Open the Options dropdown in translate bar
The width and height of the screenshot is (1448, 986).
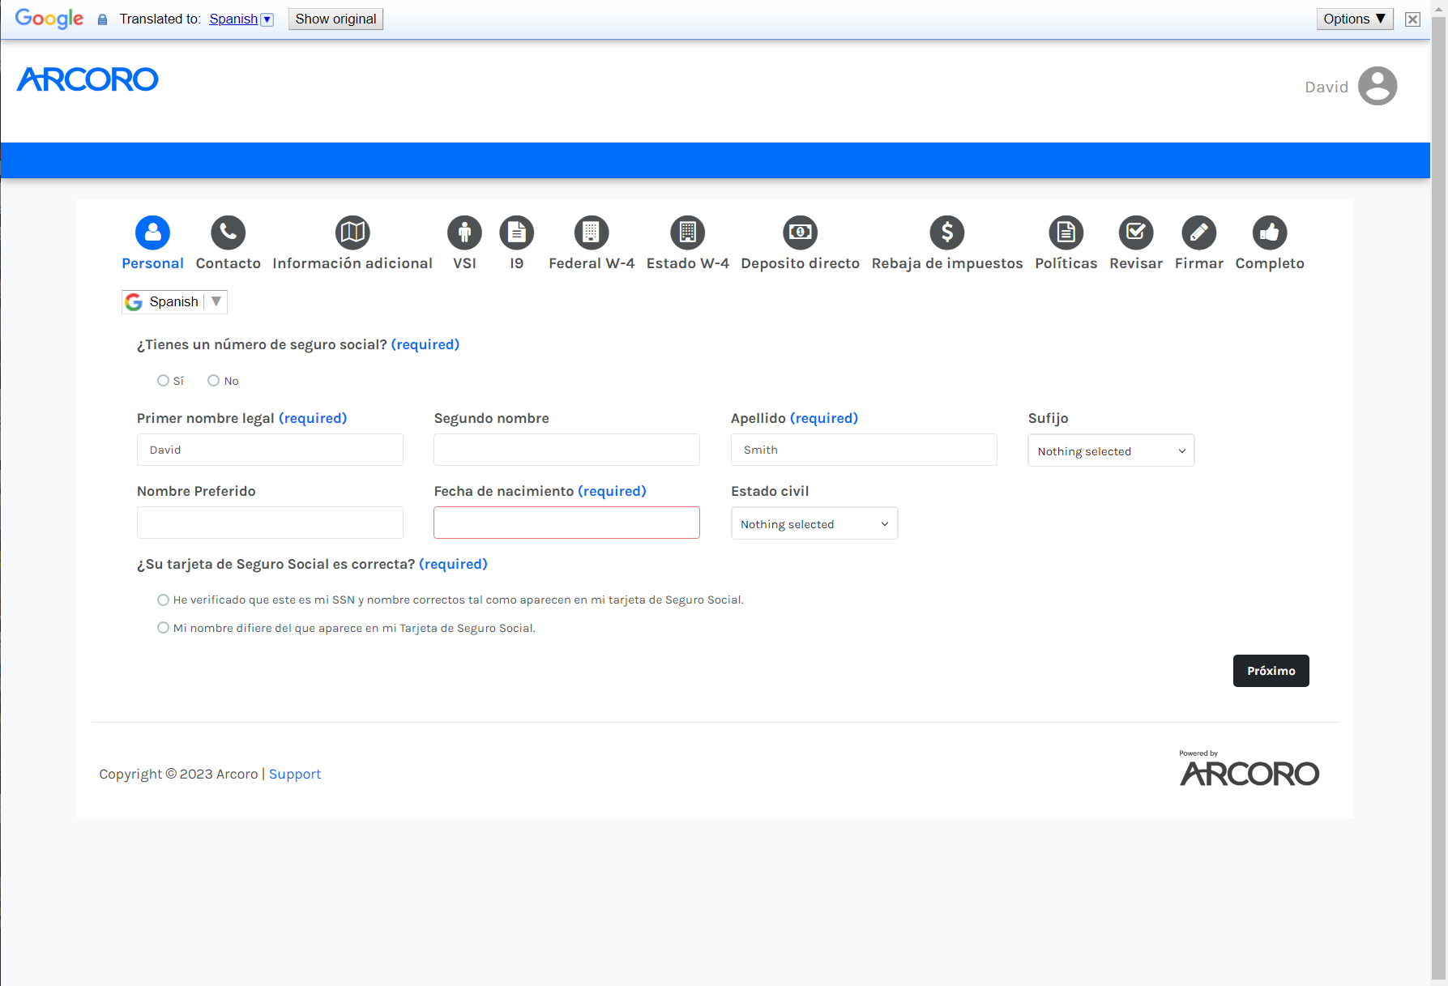[1355, 19]
